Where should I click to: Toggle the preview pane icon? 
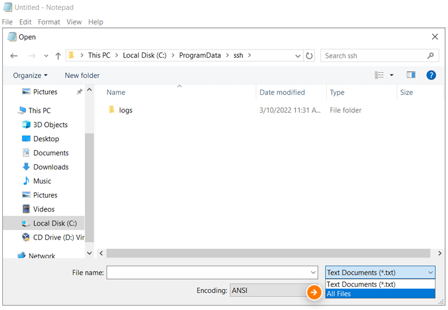point(411,75)
